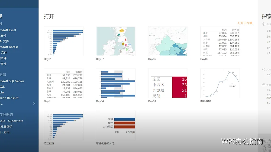Open the 电影数据 line chart workbook

[x=220, y=83]
